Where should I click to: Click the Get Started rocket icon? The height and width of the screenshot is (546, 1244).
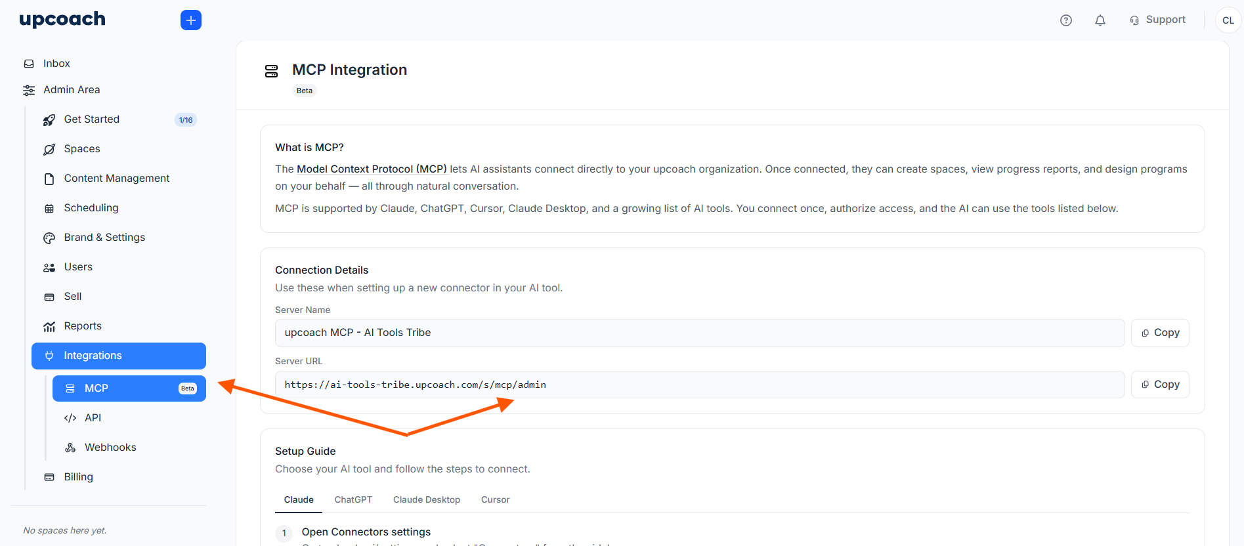tap(49, 119)
